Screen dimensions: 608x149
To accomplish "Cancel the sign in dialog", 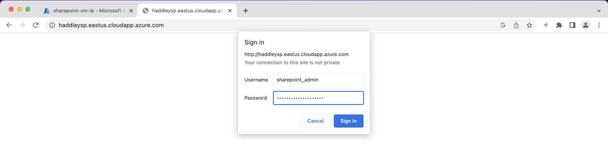I will (315, 121).
